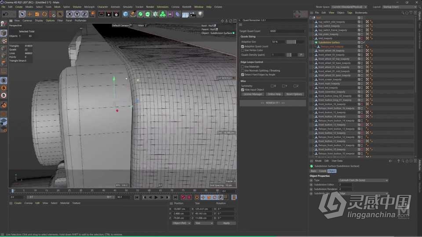Click the Adaptive Size slider
This screenshot has width=422, height=237.
point(295,42)
